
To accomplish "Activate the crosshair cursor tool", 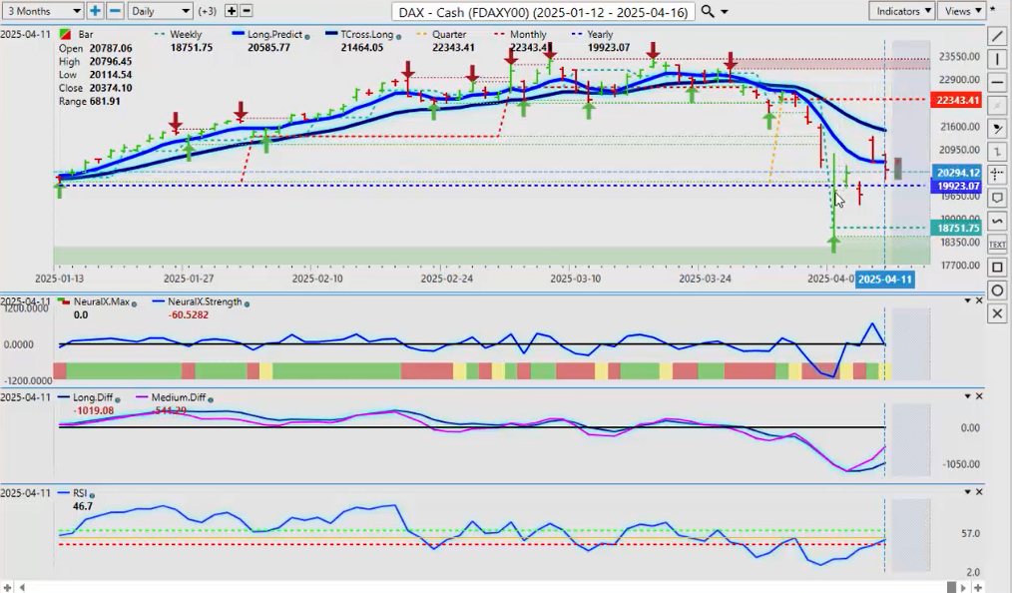I will 997,175.
